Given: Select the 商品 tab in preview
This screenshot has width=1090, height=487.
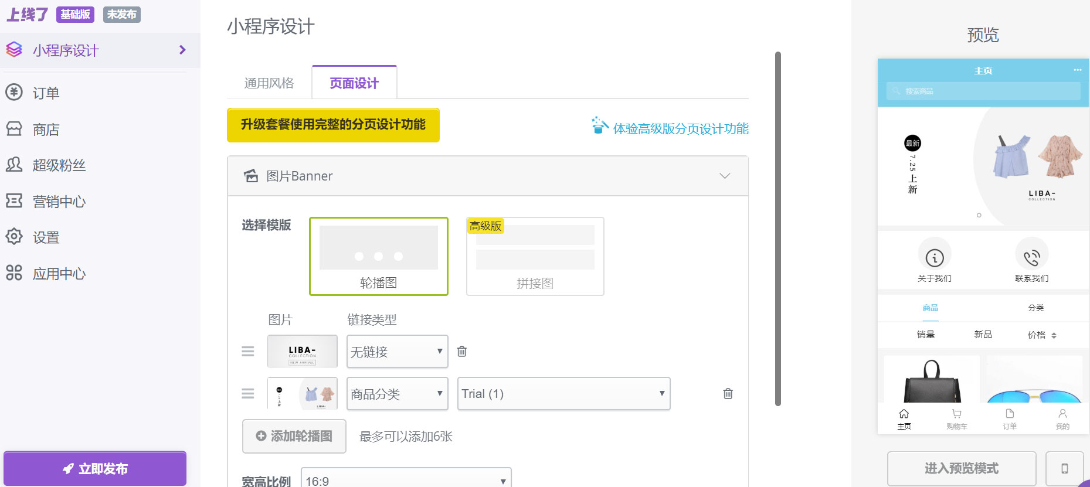Looking at the screenshot, I should point(931,308).
